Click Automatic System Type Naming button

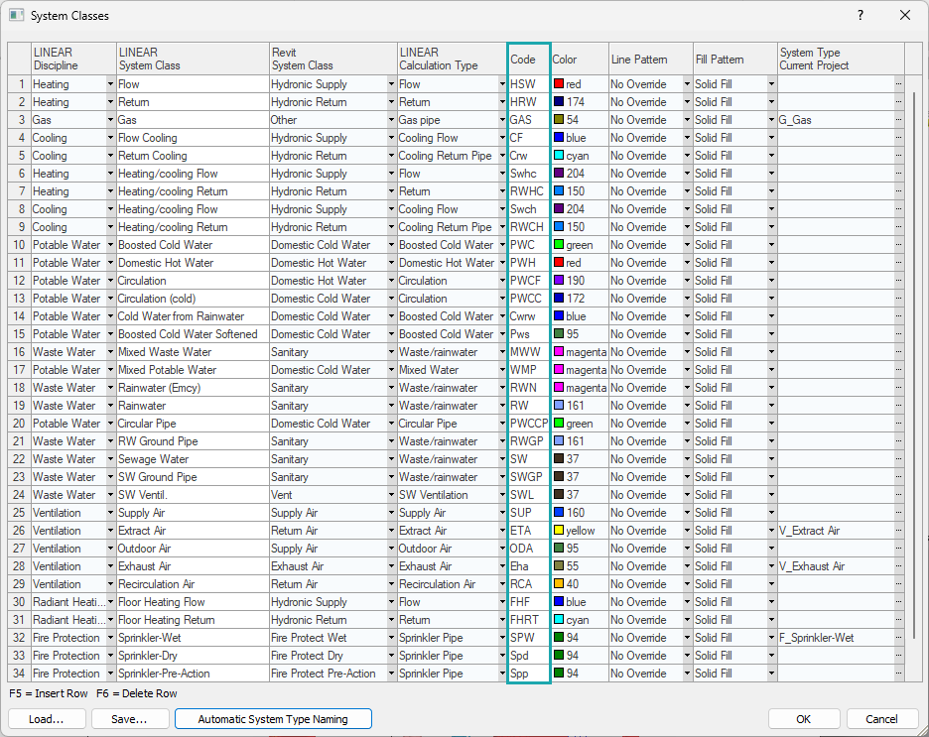coord(273,719)
